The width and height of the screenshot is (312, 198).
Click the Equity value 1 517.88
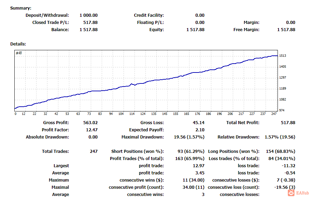coord(195,30)
